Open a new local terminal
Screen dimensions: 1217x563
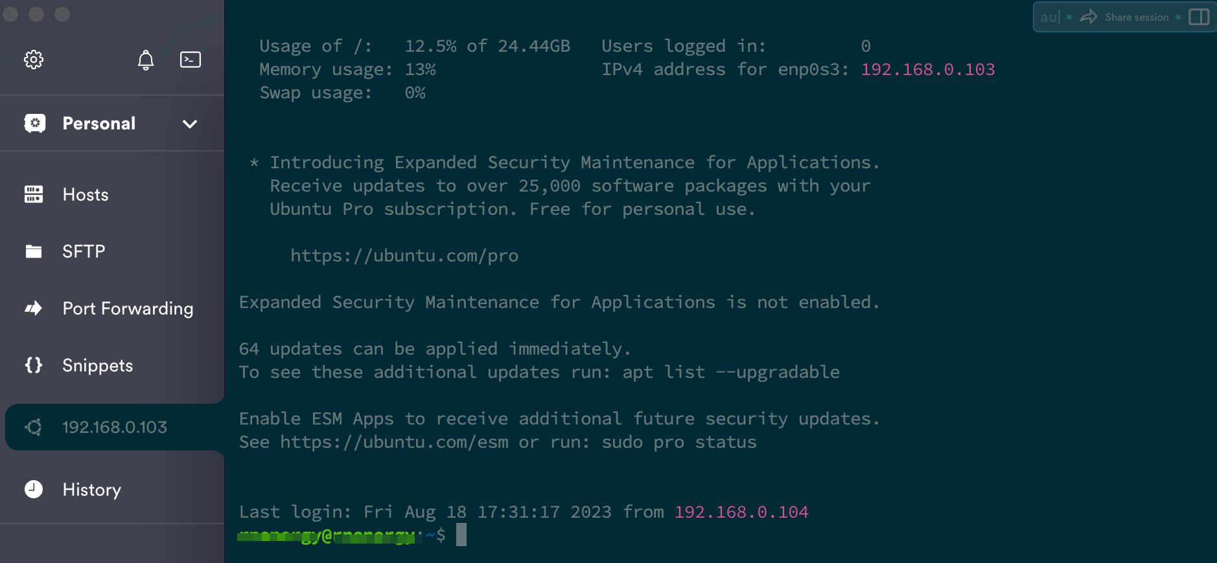(x=191, y=60)
